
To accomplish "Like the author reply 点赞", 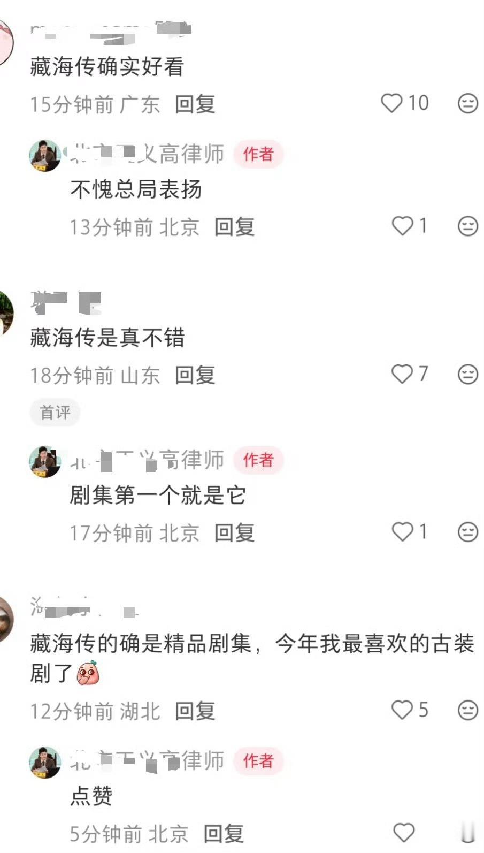I will click(404, 832).
